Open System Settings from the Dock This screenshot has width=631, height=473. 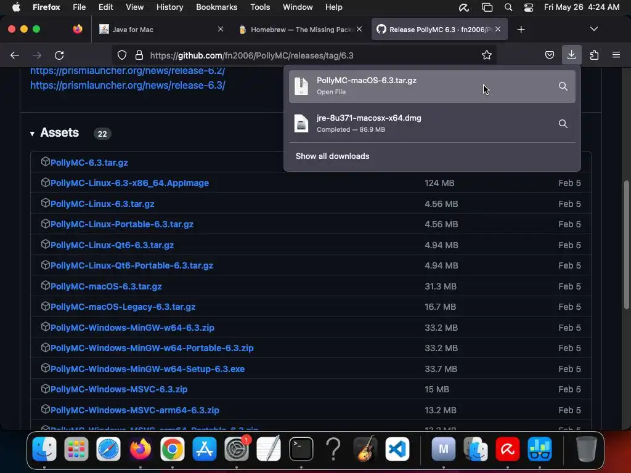click(x=237, y=449)
